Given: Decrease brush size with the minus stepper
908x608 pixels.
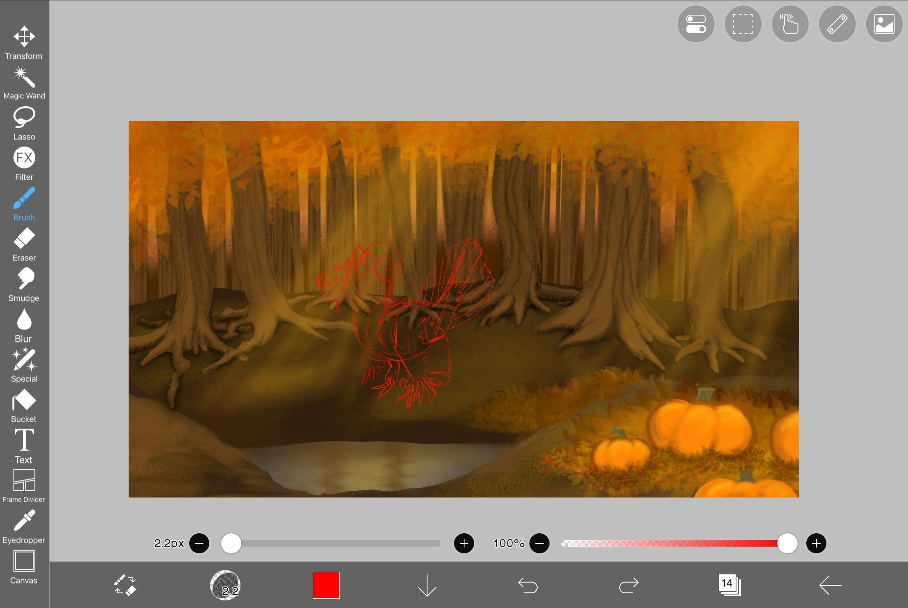Looking at the screenshot, I should click(199, 543).
